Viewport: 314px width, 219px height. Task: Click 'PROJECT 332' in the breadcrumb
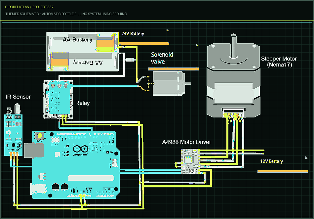[43, 7]
